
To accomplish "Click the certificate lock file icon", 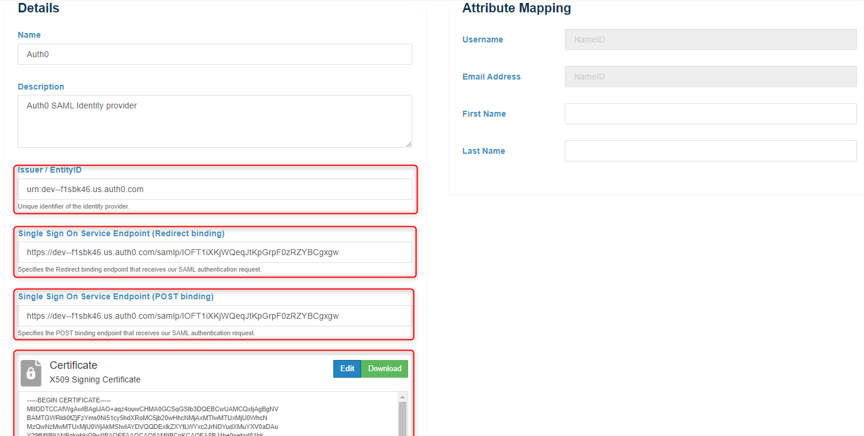I will [31, 372].
